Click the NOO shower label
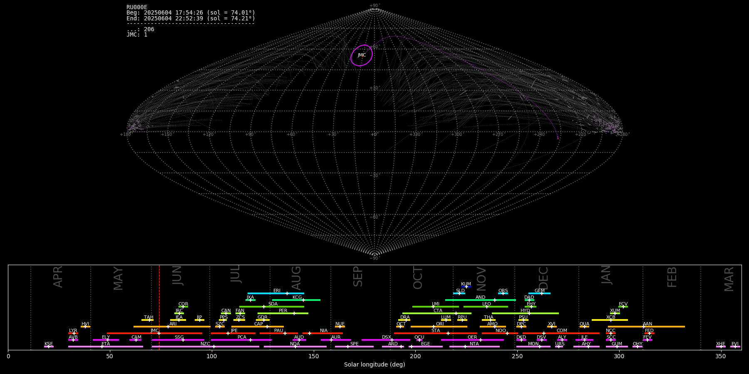This screenshot has height=374, width=749. [x=501, y=331]
